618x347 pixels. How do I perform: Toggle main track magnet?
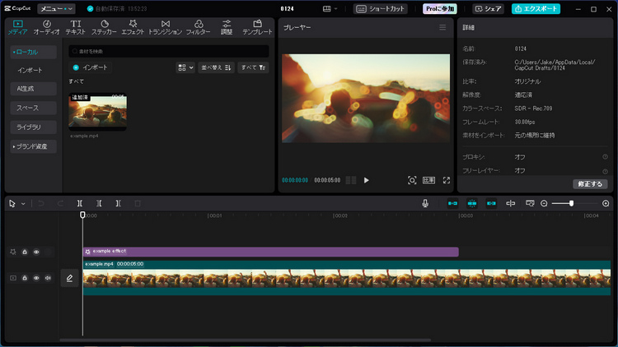(x=452, y=203)
